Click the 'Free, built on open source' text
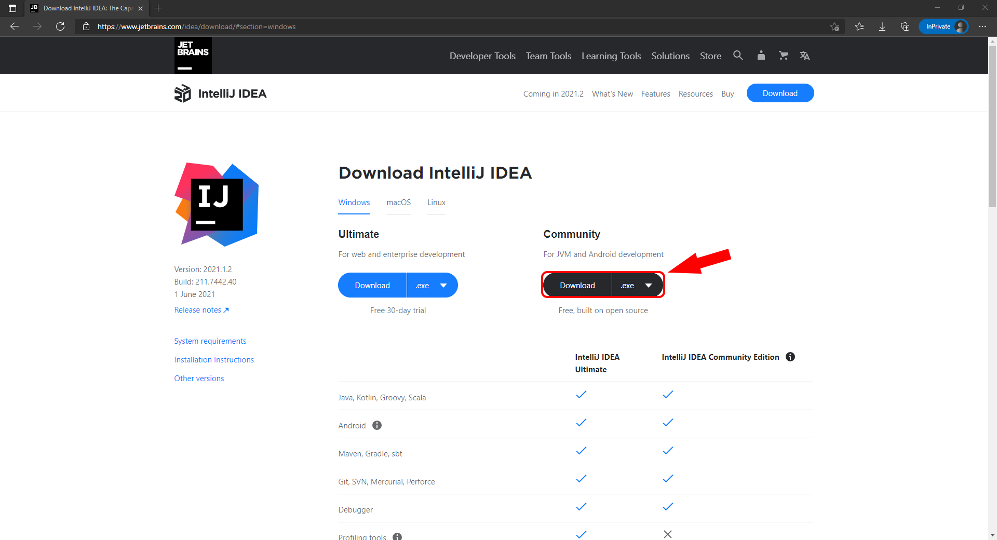The width and height of the screenshot is (997, 540). coord(603,310)
